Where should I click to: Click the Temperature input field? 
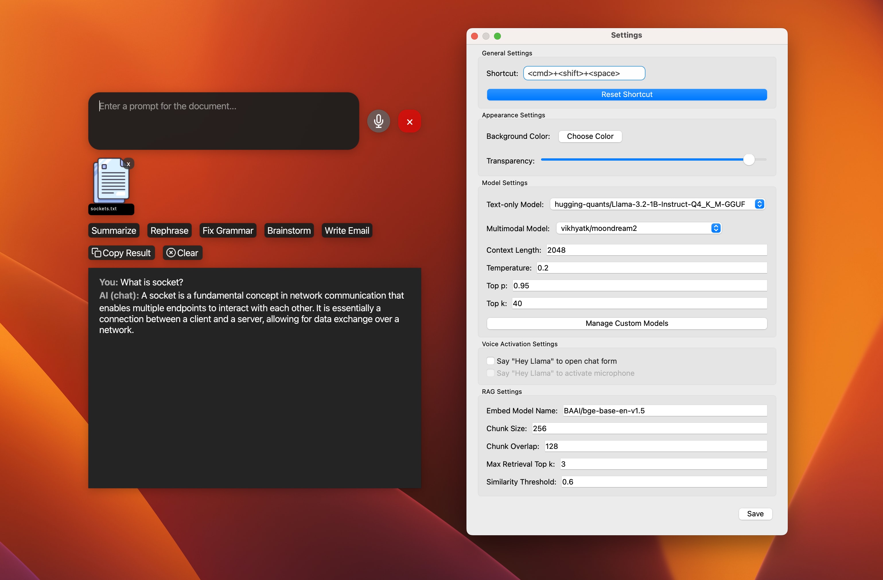(x=651, y=268)
